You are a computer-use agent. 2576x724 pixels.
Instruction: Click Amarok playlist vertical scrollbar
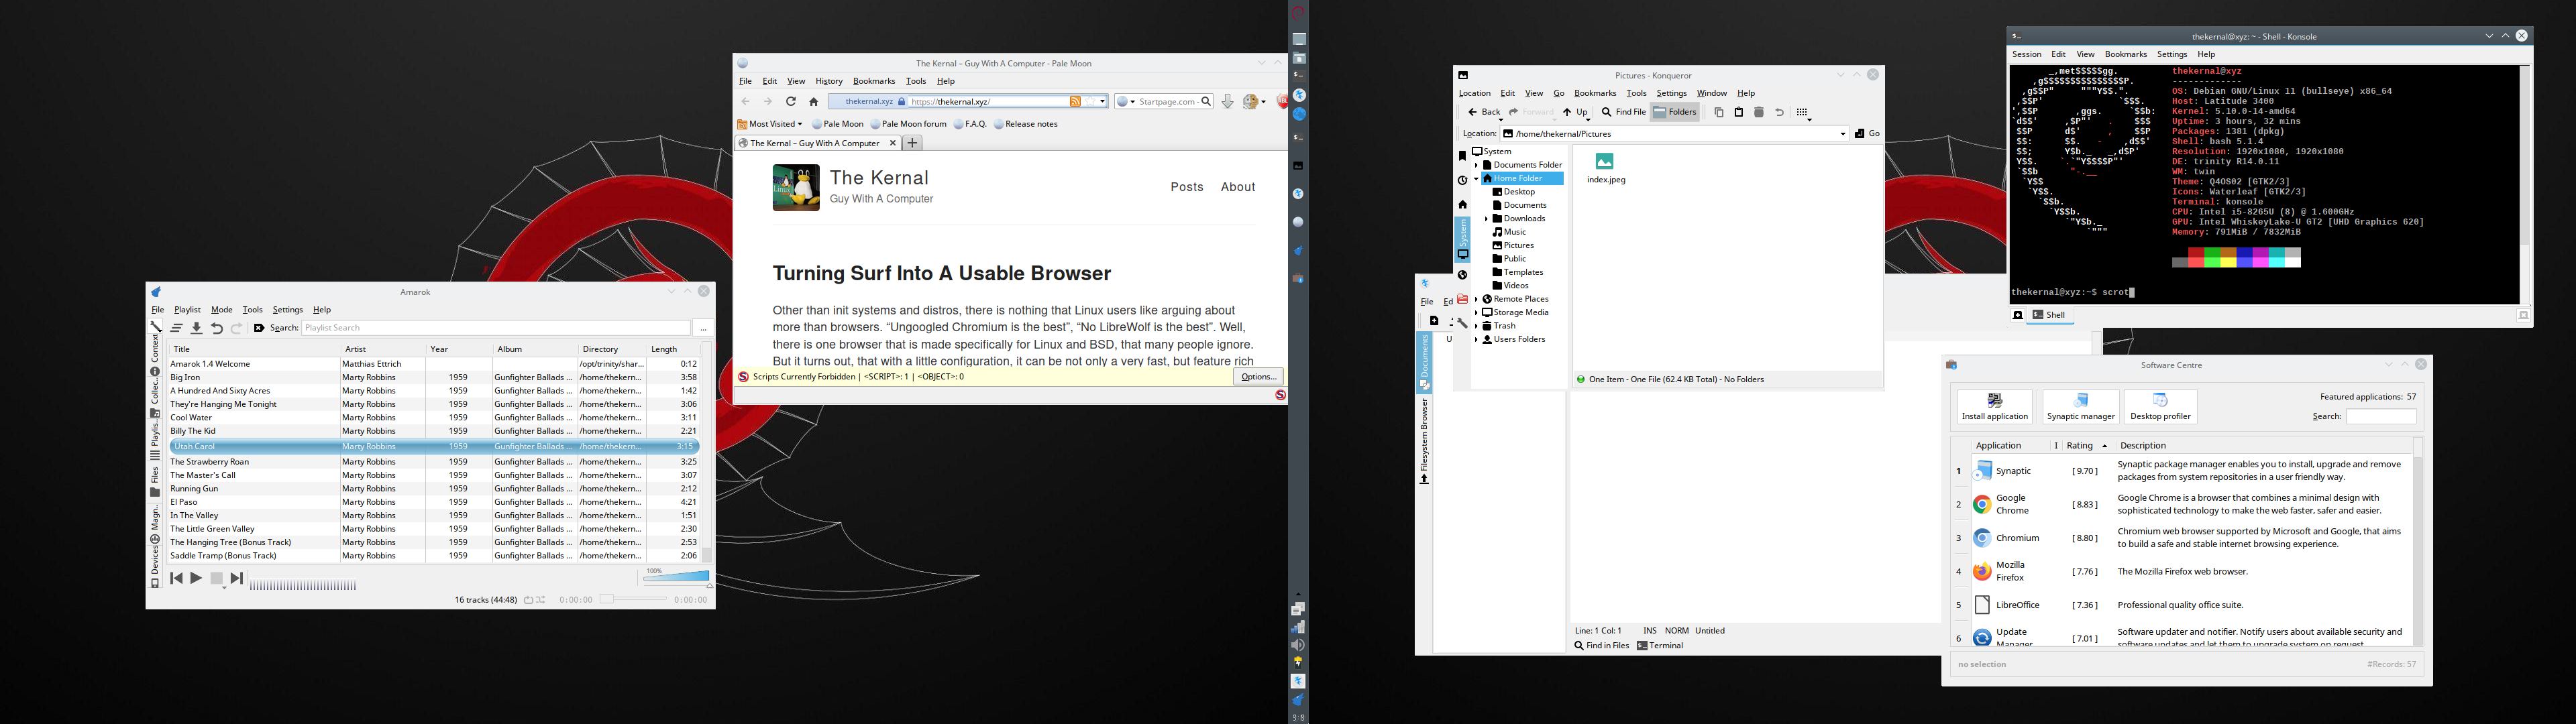707,452
